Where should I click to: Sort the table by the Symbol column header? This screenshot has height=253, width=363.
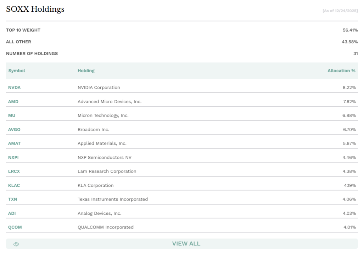pyautogui.click(x=17, y=71)
